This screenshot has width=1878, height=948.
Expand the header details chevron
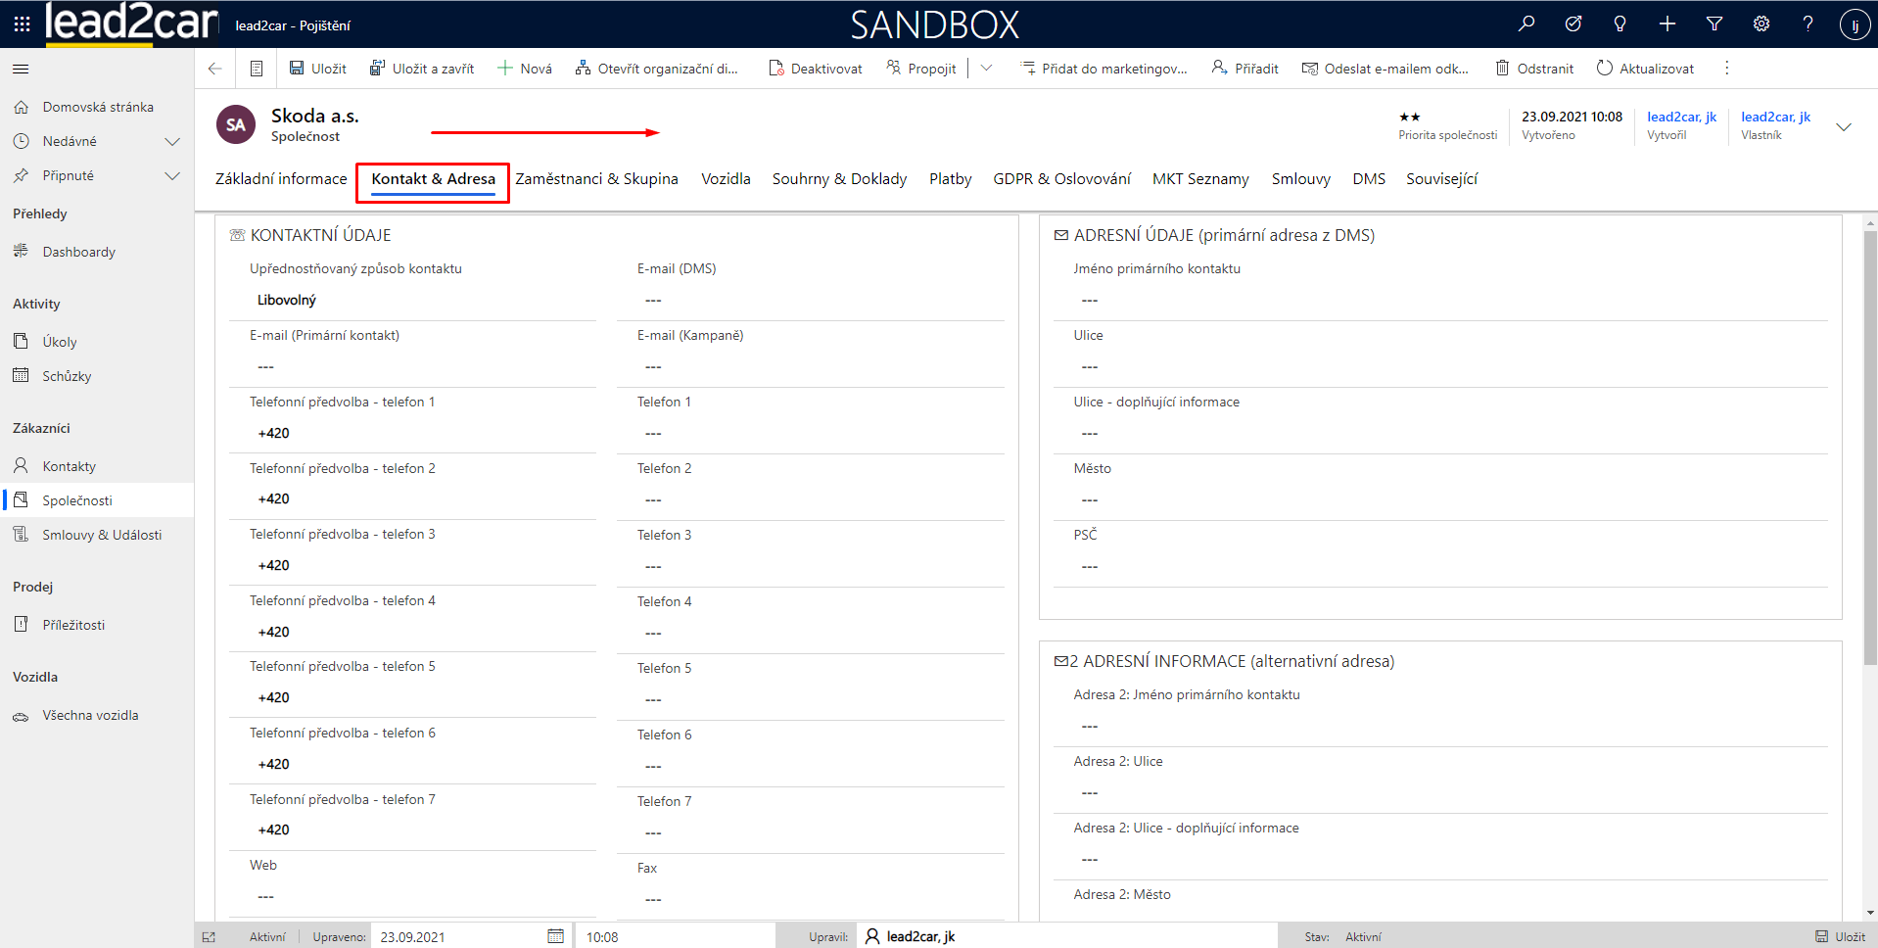point(1843,127)
